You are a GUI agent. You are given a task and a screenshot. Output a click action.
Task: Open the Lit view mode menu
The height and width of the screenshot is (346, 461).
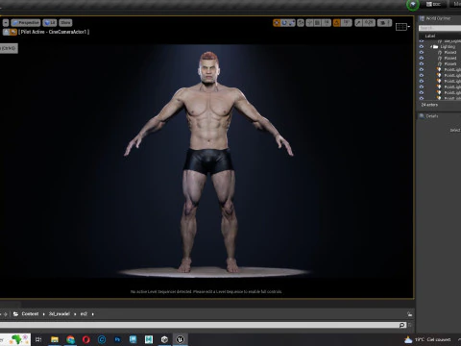point(50,23)
